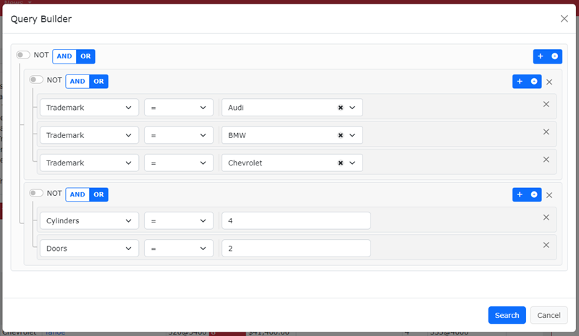Image resolution: width=579 pixels, height=336 pixels.
Task: Click the plus icon in the root group
Action: click(541, 56)
